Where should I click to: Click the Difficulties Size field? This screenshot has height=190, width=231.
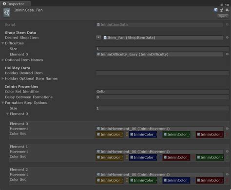pos(162,49)
